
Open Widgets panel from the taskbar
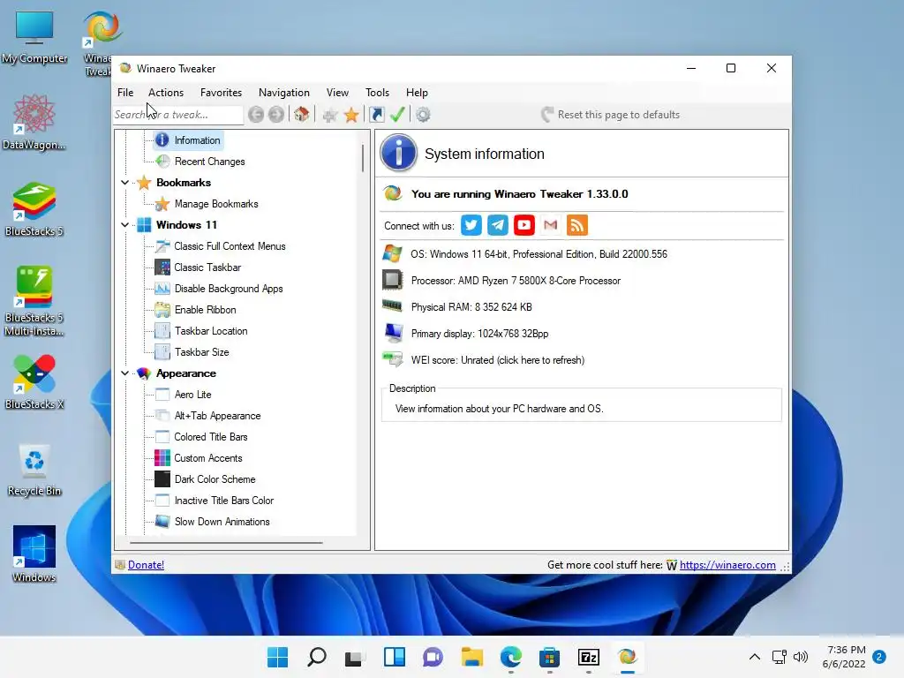pyautogui.click(x=395, y=657)
